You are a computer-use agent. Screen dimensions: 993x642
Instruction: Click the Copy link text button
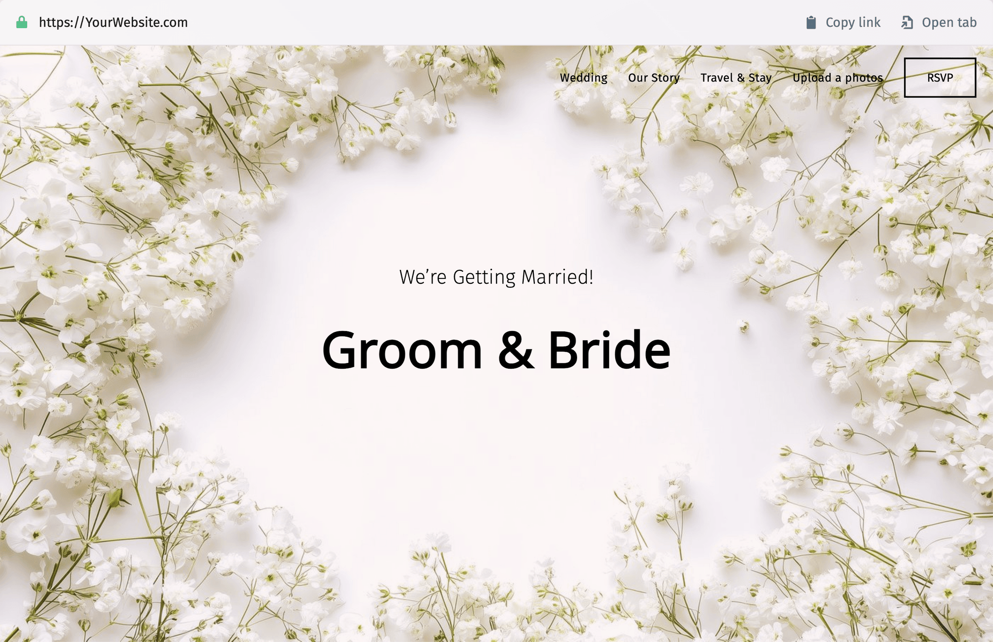tap(853, 22)
